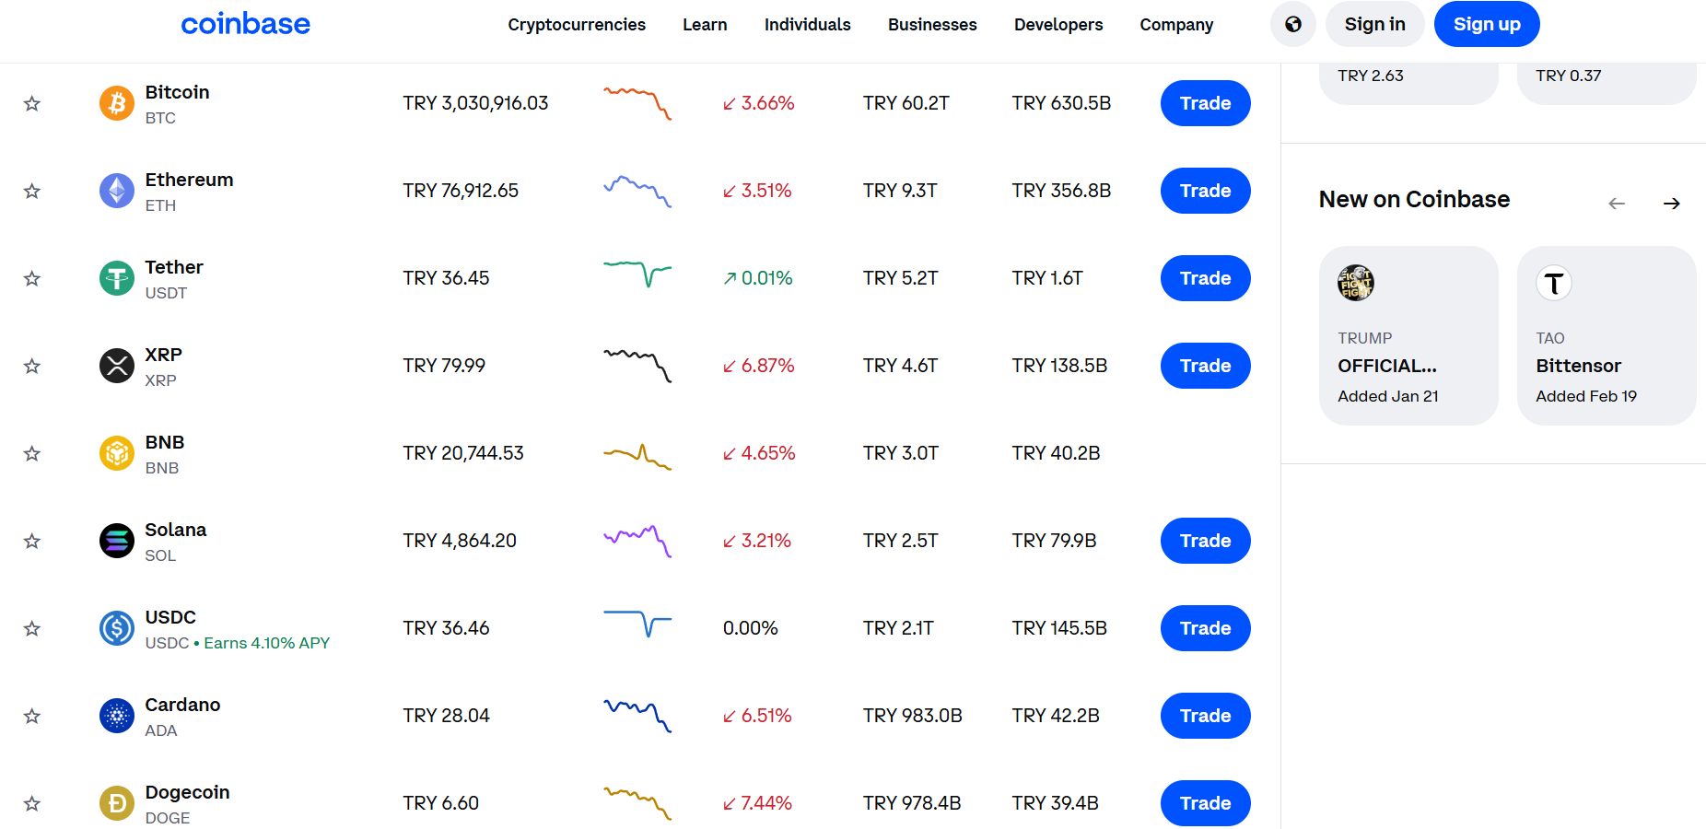This screenshot has height=829, width=1706.
Task: Trade Cardano
Action: [x=1206, y=716]
